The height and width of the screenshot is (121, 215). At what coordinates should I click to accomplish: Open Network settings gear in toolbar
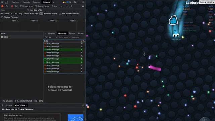tap(83, 6)
